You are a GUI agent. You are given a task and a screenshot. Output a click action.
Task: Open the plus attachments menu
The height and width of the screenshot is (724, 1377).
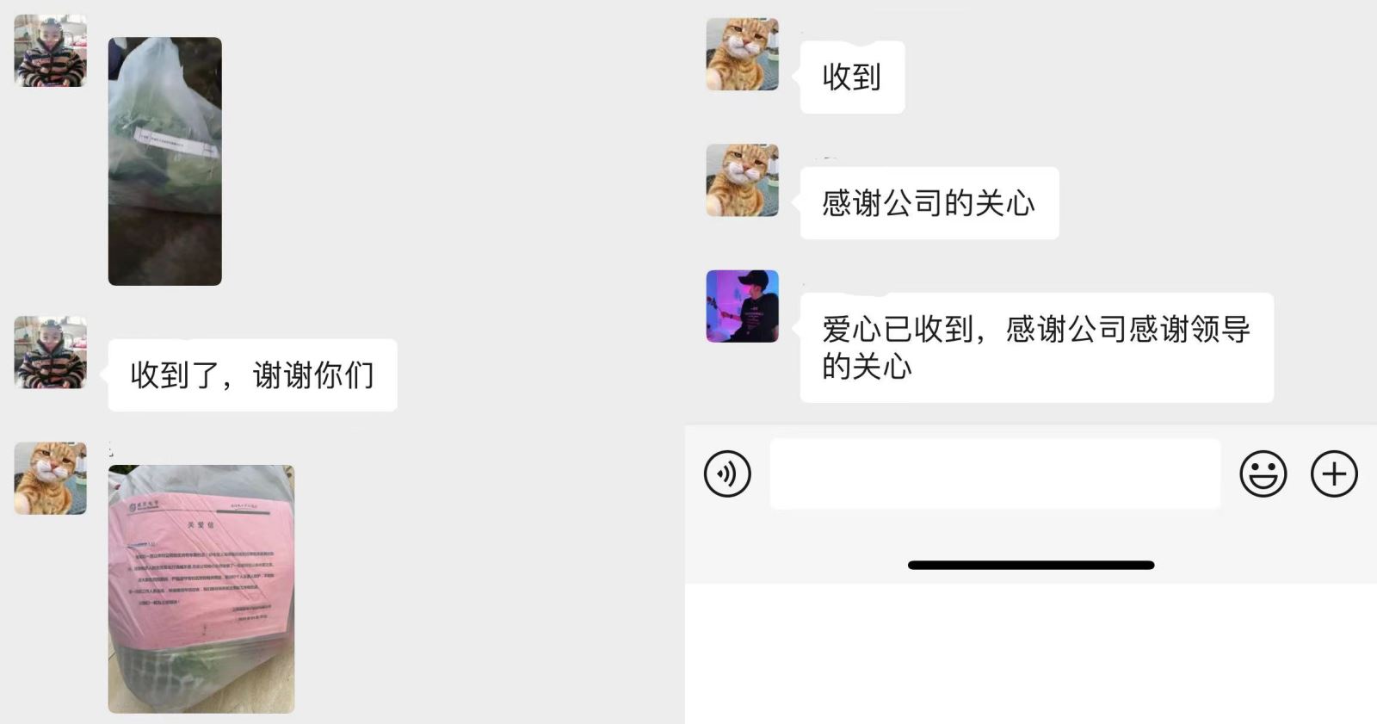(1334, 474)
